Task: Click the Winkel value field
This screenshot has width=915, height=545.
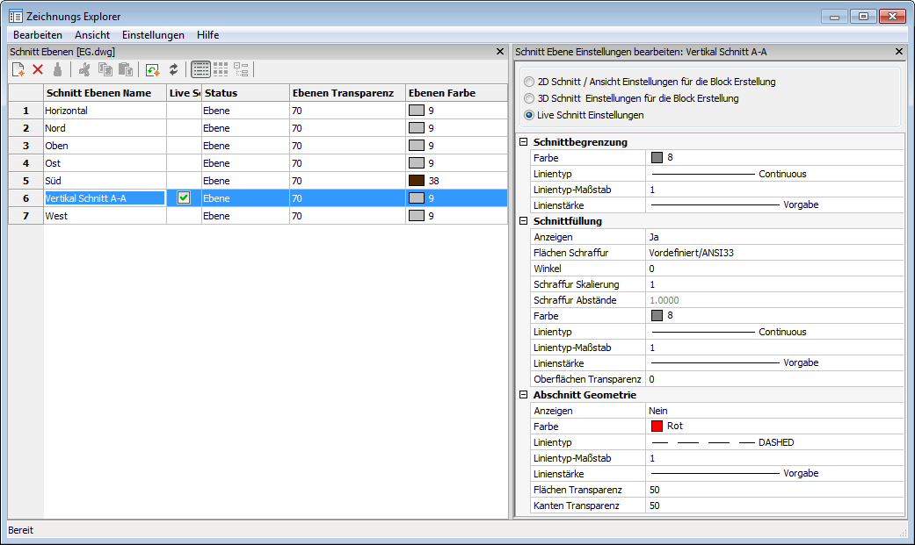Action: pyautogui.click(x=774, y=269)
